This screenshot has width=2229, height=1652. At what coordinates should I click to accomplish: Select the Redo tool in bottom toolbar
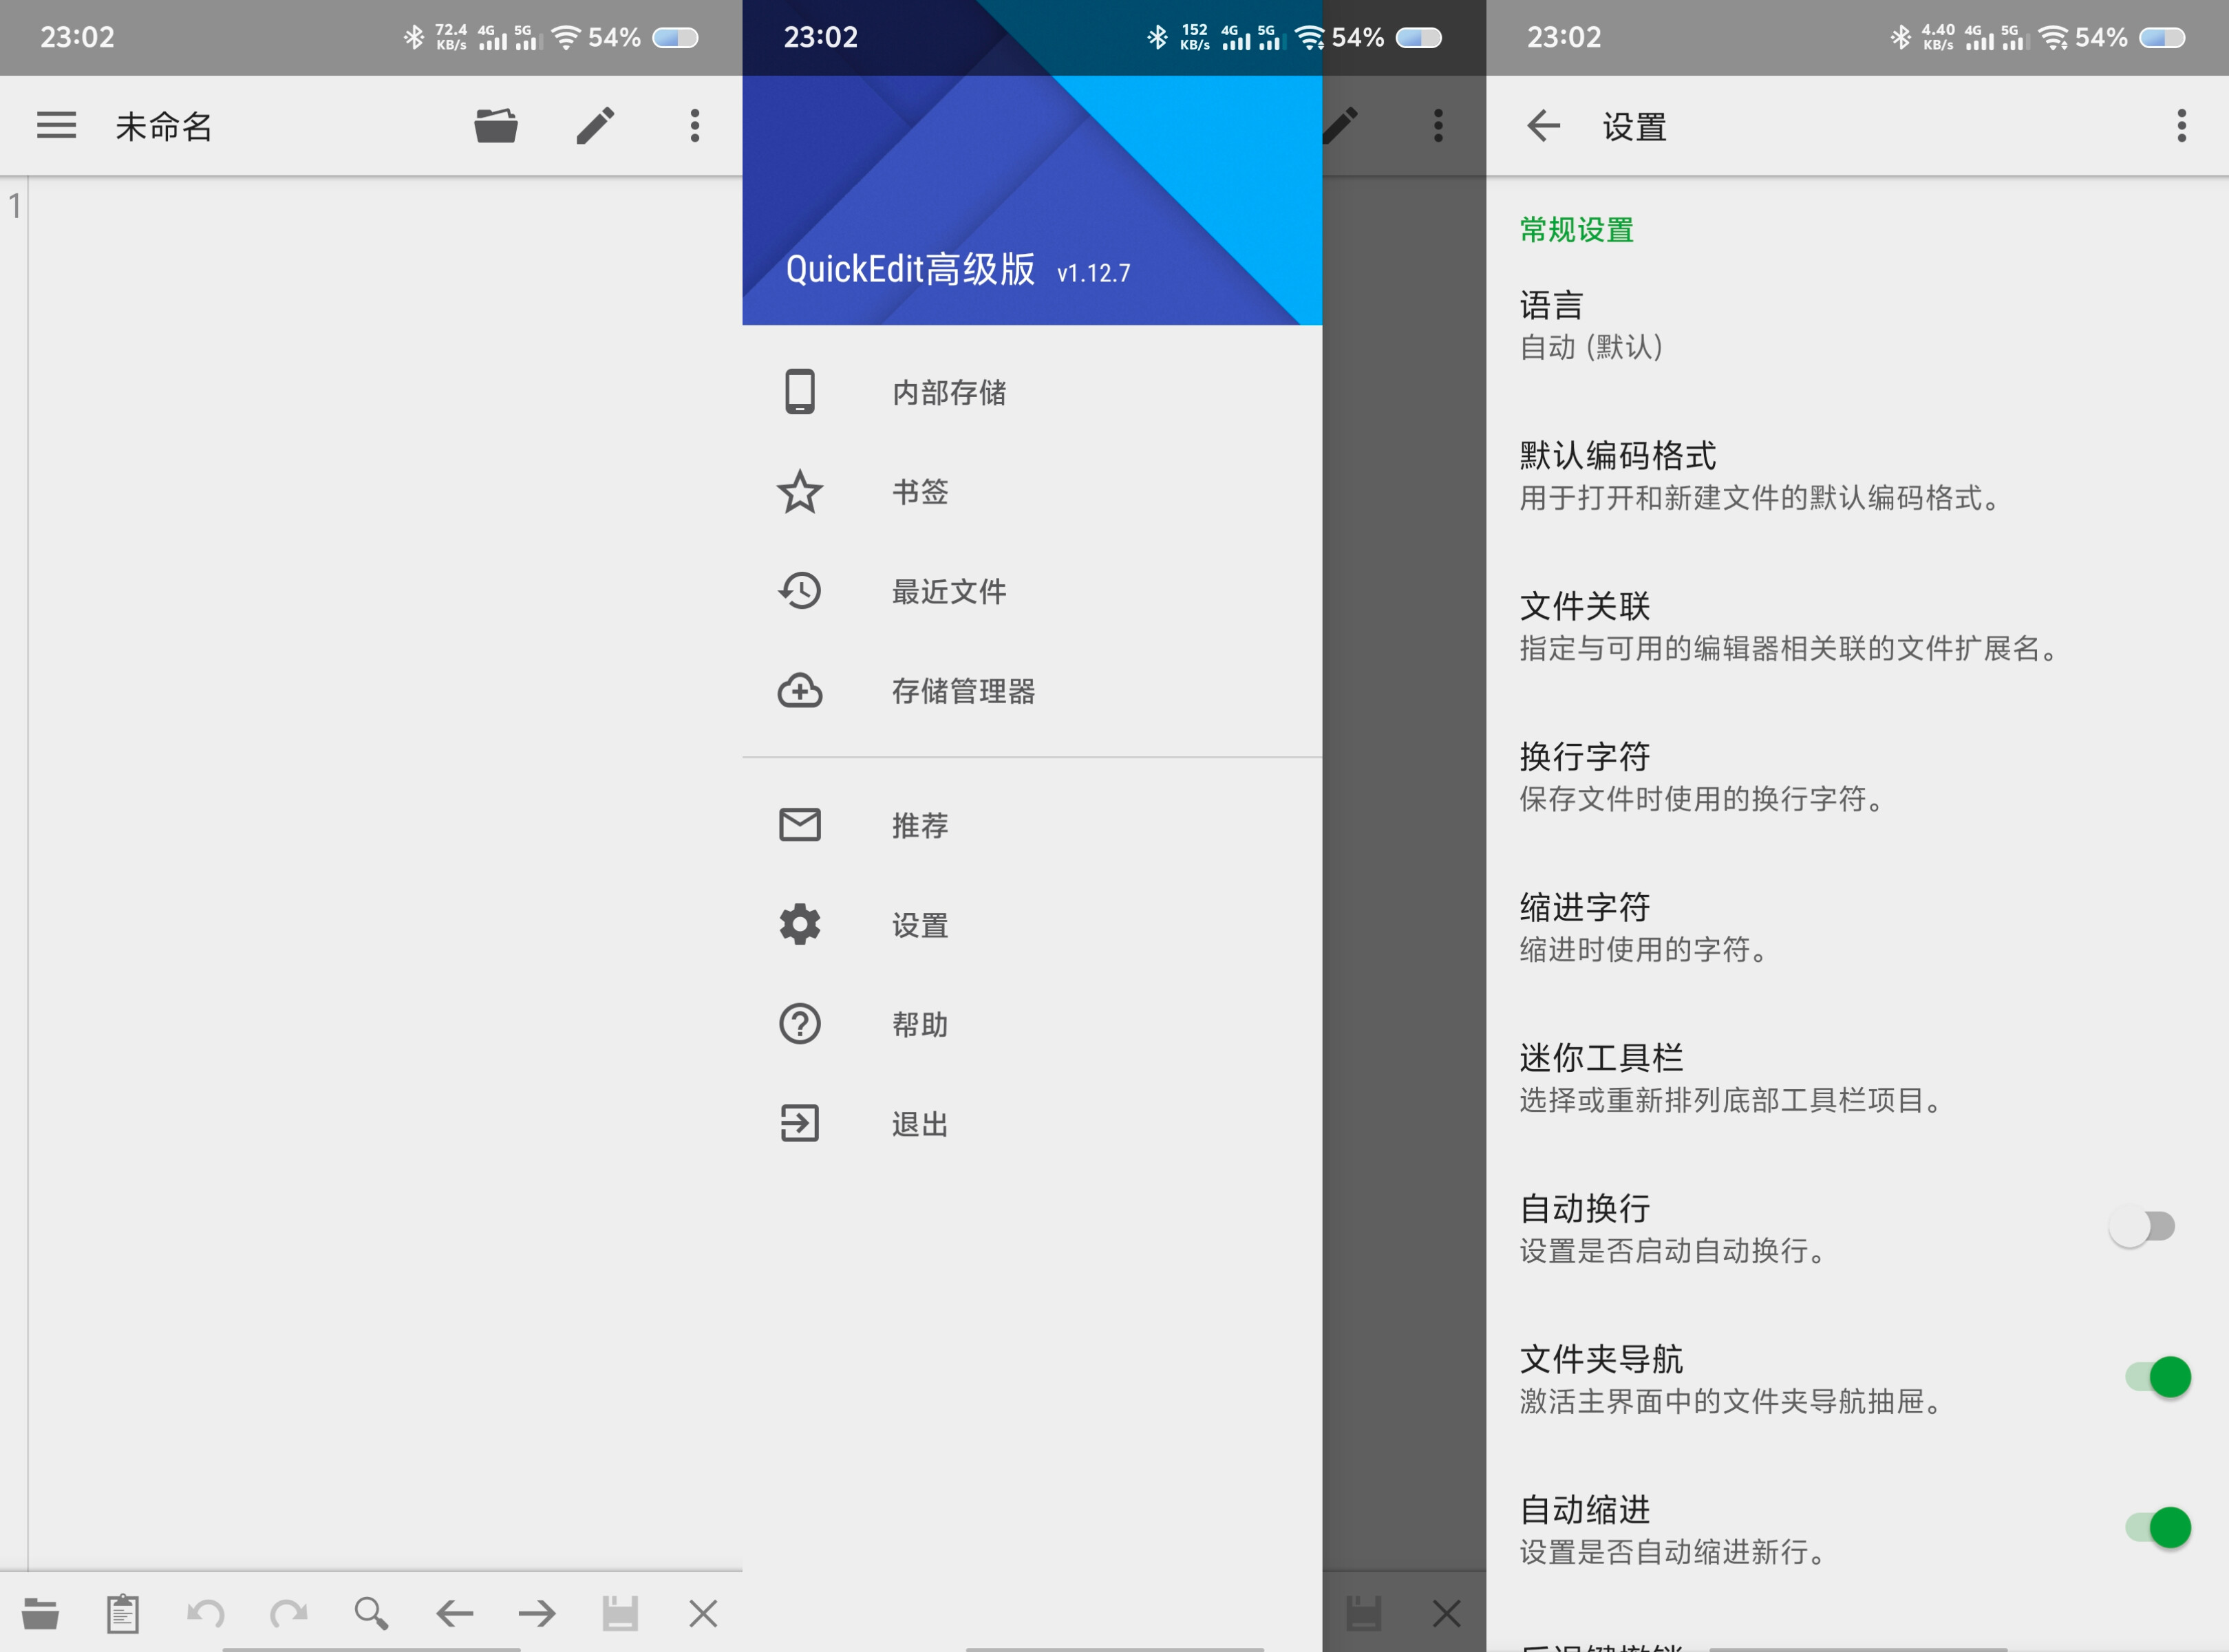click(x=288, y=1611)
